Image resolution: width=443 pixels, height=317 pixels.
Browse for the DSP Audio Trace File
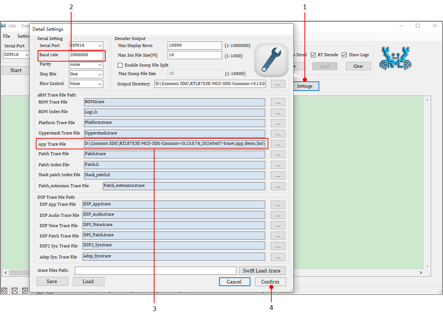[278, 215]
